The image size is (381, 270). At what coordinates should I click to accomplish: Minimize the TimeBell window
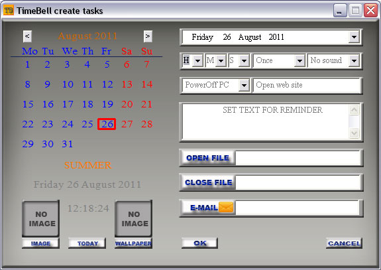(x=340, y=11)
